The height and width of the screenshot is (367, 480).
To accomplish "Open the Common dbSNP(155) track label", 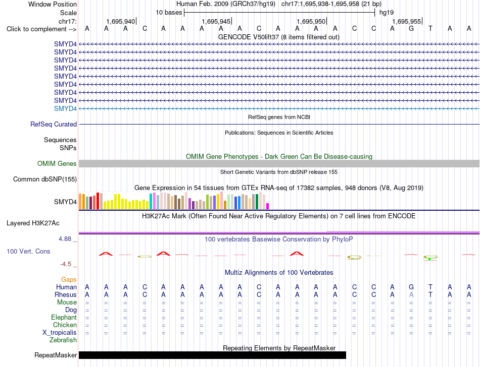I will click(x=45, y=179).
